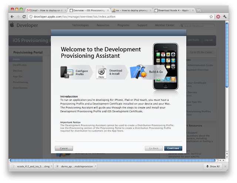Open dropdown arrow for mobileprovision download

(x=96, y=166)
